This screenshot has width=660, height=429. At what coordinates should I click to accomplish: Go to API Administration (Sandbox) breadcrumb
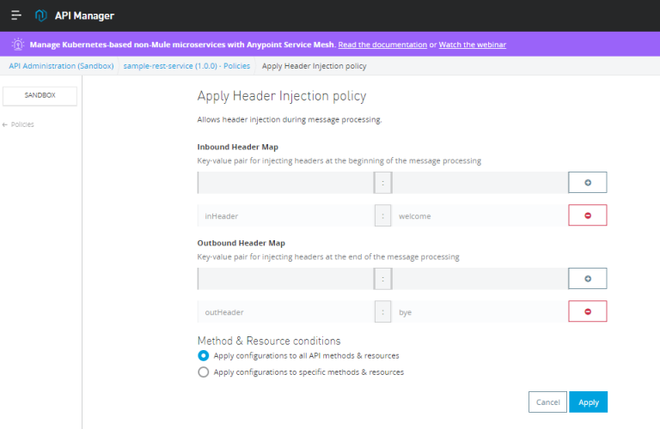coord(62,66)
